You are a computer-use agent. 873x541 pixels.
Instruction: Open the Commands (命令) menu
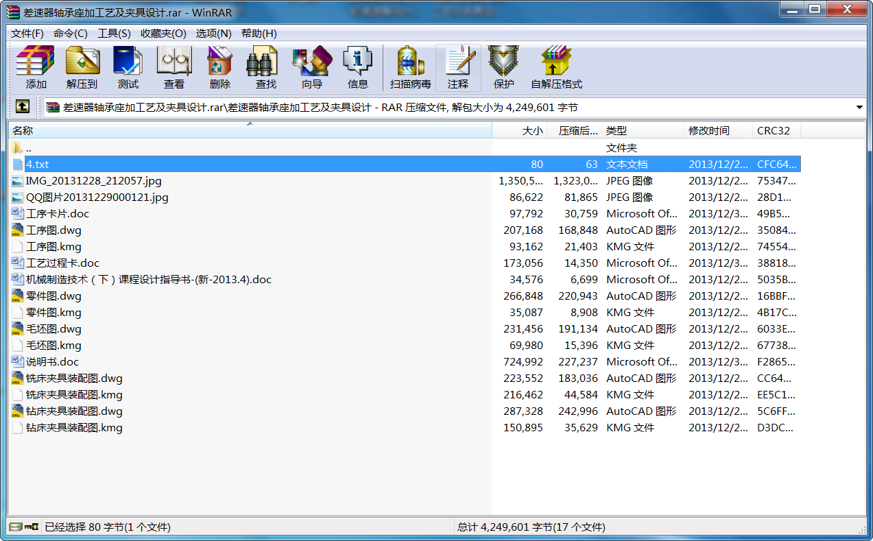(x=70, y=33)
